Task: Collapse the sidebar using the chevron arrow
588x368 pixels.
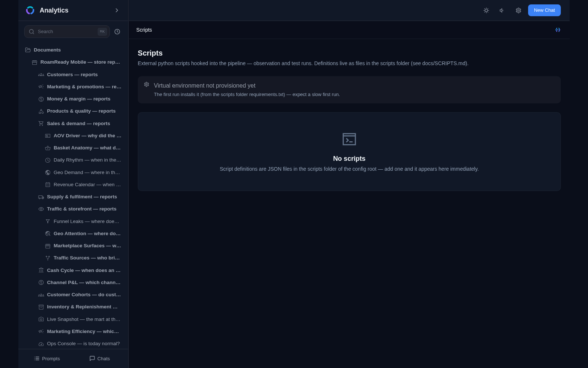Action: (x=117, y=10)
